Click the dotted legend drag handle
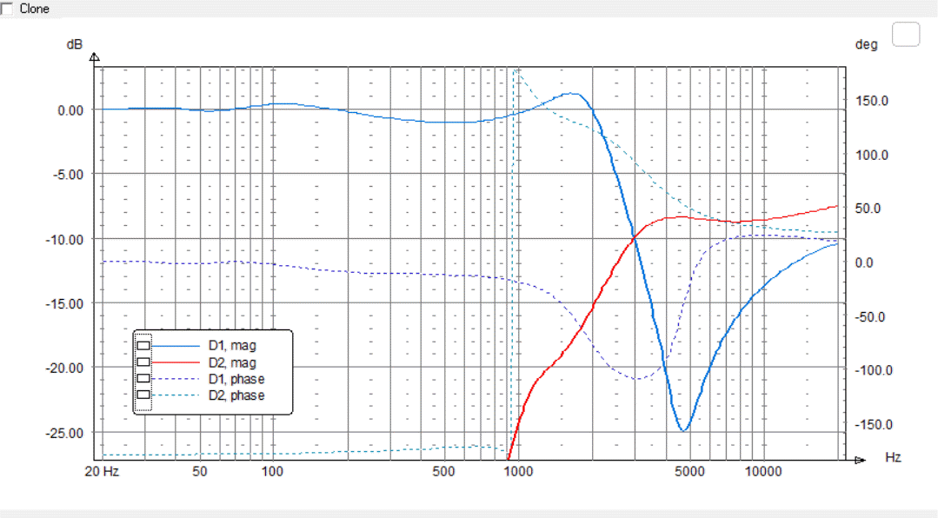Viewport: 938px width, 518px height. [x=143, y=372]
